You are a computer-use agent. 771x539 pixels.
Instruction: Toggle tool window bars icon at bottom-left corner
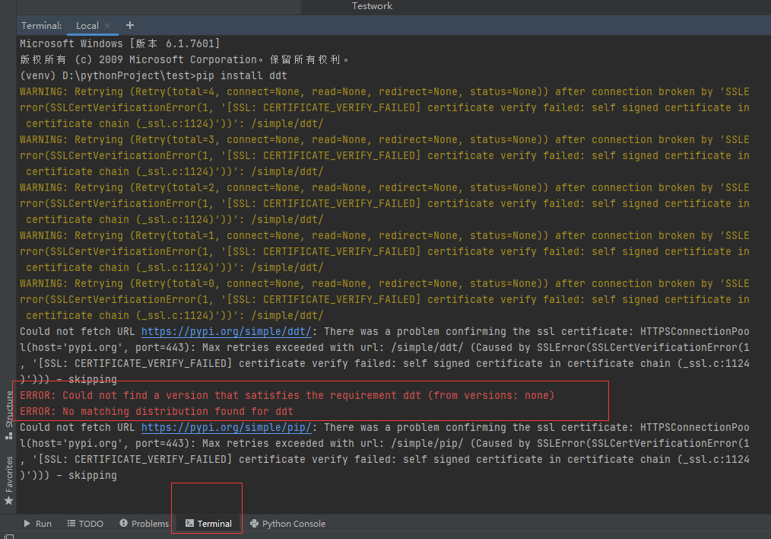9,536
